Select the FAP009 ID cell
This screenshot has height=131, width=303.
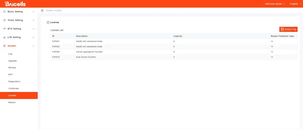coord(56,52)
